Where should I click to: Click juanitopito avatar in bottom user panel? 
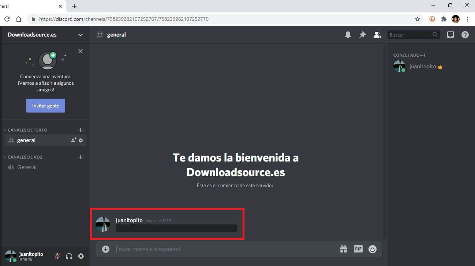[x=10, y=256]
